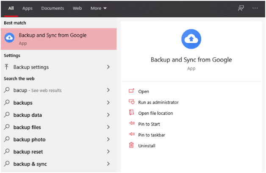266x173 pixels.
Task: Click the Backup and Sync from Google title in preview
Action: [191, 60]
